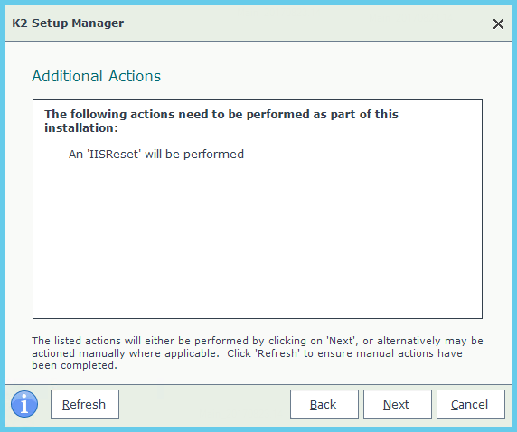Cancel the K2 installation

pyautogui.click(x=471, y=404)
